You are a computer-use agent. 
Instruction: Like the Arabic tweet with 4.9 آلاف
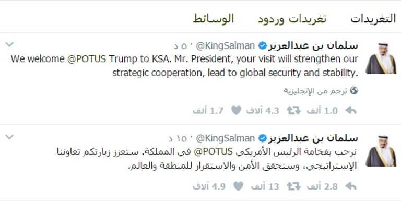click(x=238, y=186)
